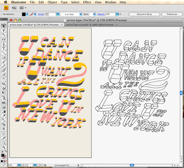184x168 pixels.
Task: Set paint mode to None
Action: [x=6, y=161]
